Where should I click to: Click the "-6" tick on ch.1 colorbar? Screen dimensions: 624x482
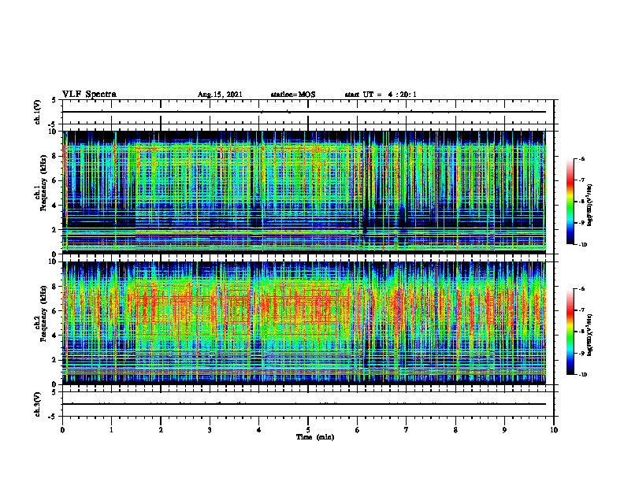point(581,158)
